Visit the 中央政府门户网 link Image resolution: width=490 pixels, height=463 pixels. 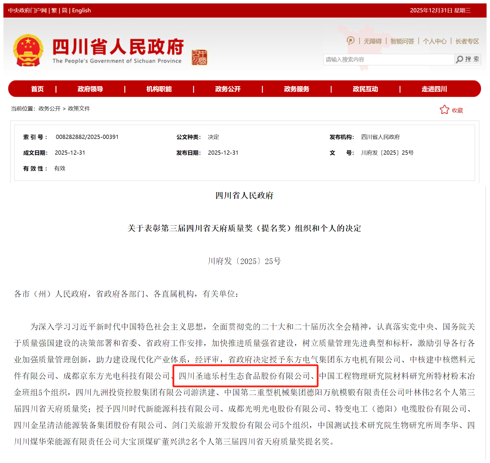coord(26,10)
